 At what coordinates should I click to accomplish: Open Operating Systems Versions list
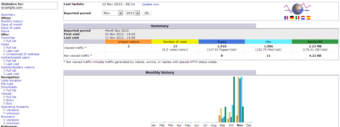pyautogui.click(x=13, y=110)
